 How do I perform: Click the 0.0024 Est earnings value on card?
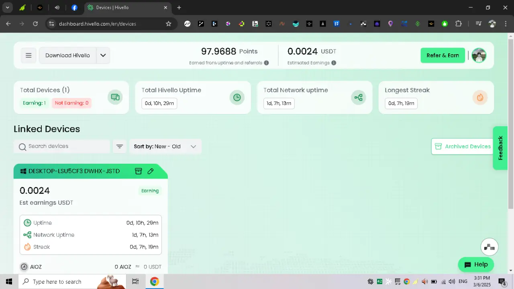point(35,191)
